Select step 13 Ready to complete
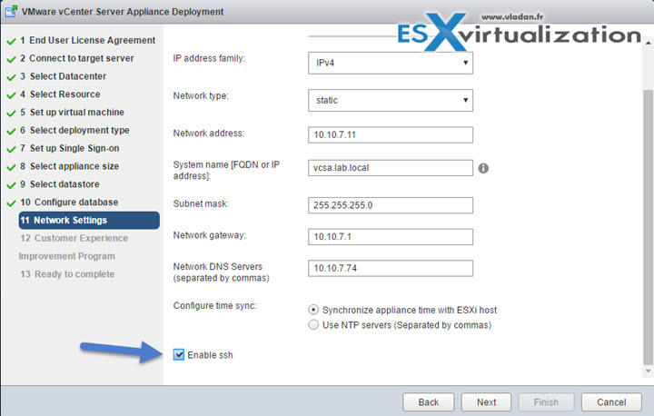Image resolution: width=654 pixels, height=416 pixels. tap(67, 274)
